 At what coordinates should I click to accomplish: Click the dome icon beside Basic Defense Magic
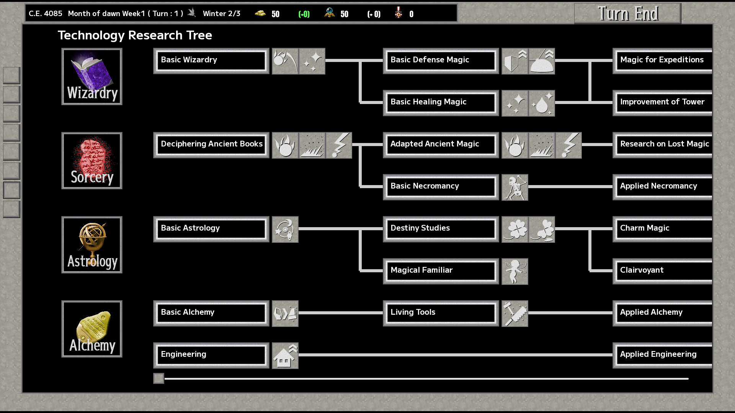click(x=542, y=61)
